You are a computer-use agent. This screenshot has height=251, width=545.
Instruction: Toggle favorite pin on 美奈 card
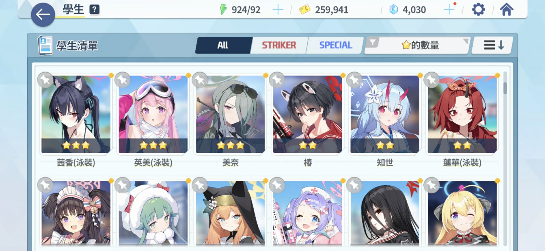[x=200, y=80]
